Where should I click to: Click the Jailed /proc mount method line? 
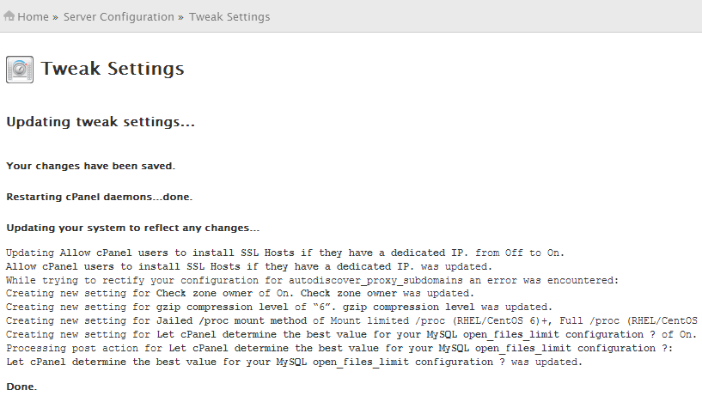(x=351, y=321)
